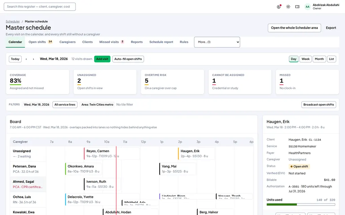Click the S5130 Homemaker service value
The image size is (345, 215).
coord(302,146)
